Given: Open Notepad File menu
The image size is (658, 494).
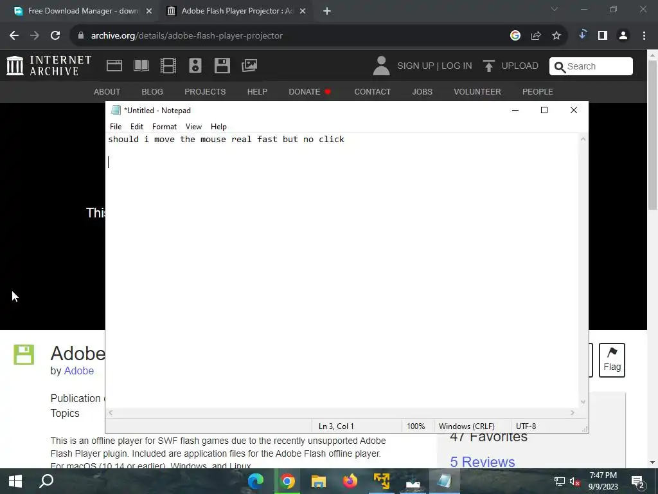Looking at the screenshot, I should 116,127.
